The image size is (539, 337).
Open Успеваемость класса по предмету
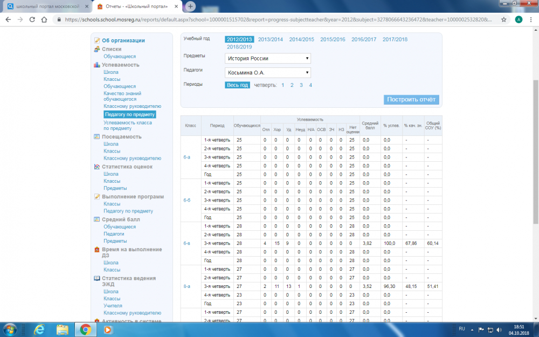pos(128,126)
